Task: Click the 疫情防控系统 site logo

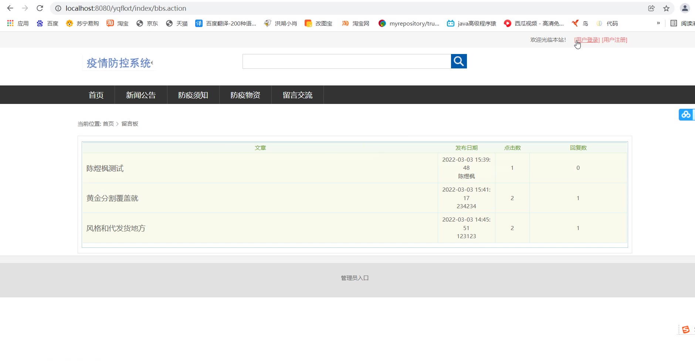Action: click(119, 63)
